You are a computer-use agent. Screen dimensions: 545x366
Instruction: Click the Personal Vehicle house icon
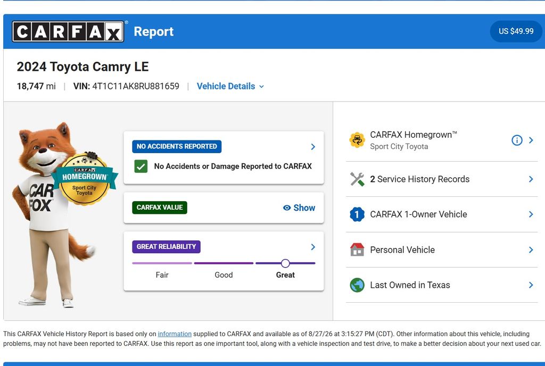[357, 249]
